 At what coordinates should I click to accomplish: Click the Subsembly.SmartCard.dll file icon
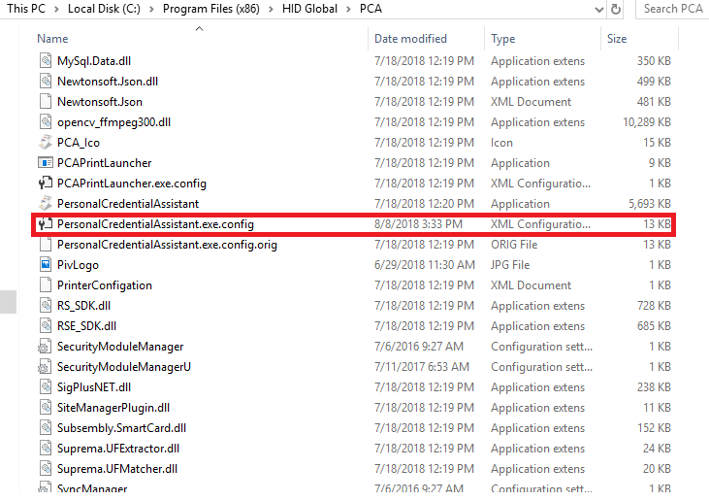[46, 427]
